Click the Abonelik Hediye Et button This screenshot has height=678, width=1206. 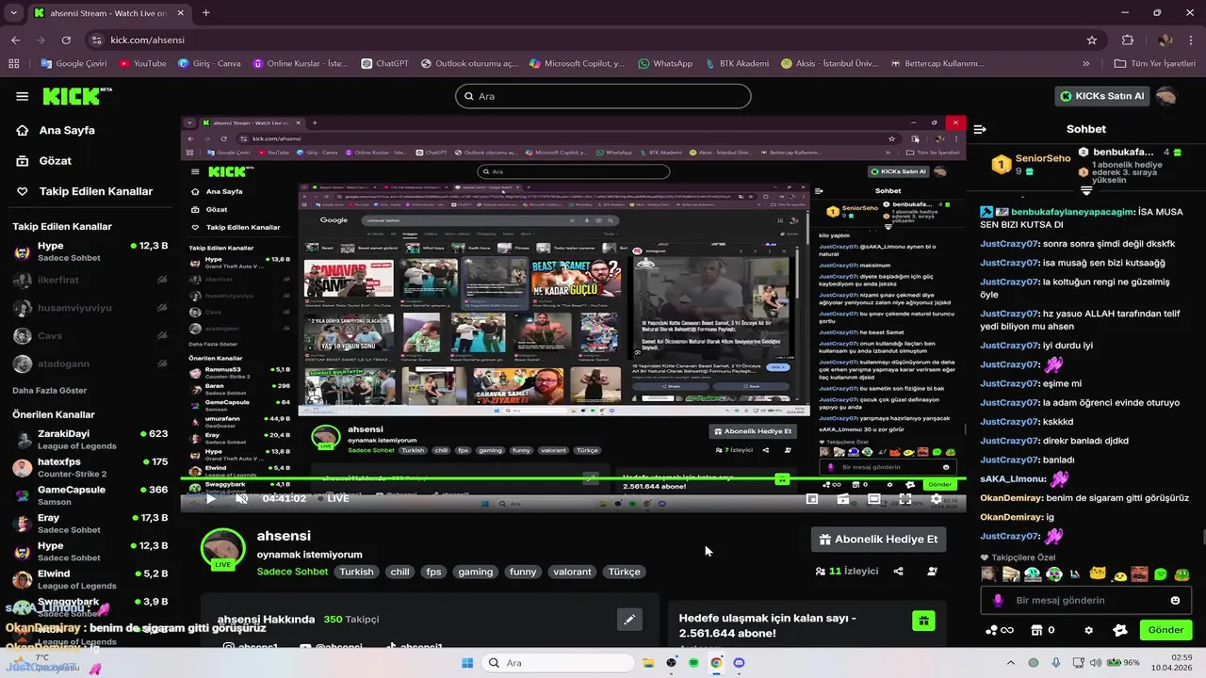878,540
